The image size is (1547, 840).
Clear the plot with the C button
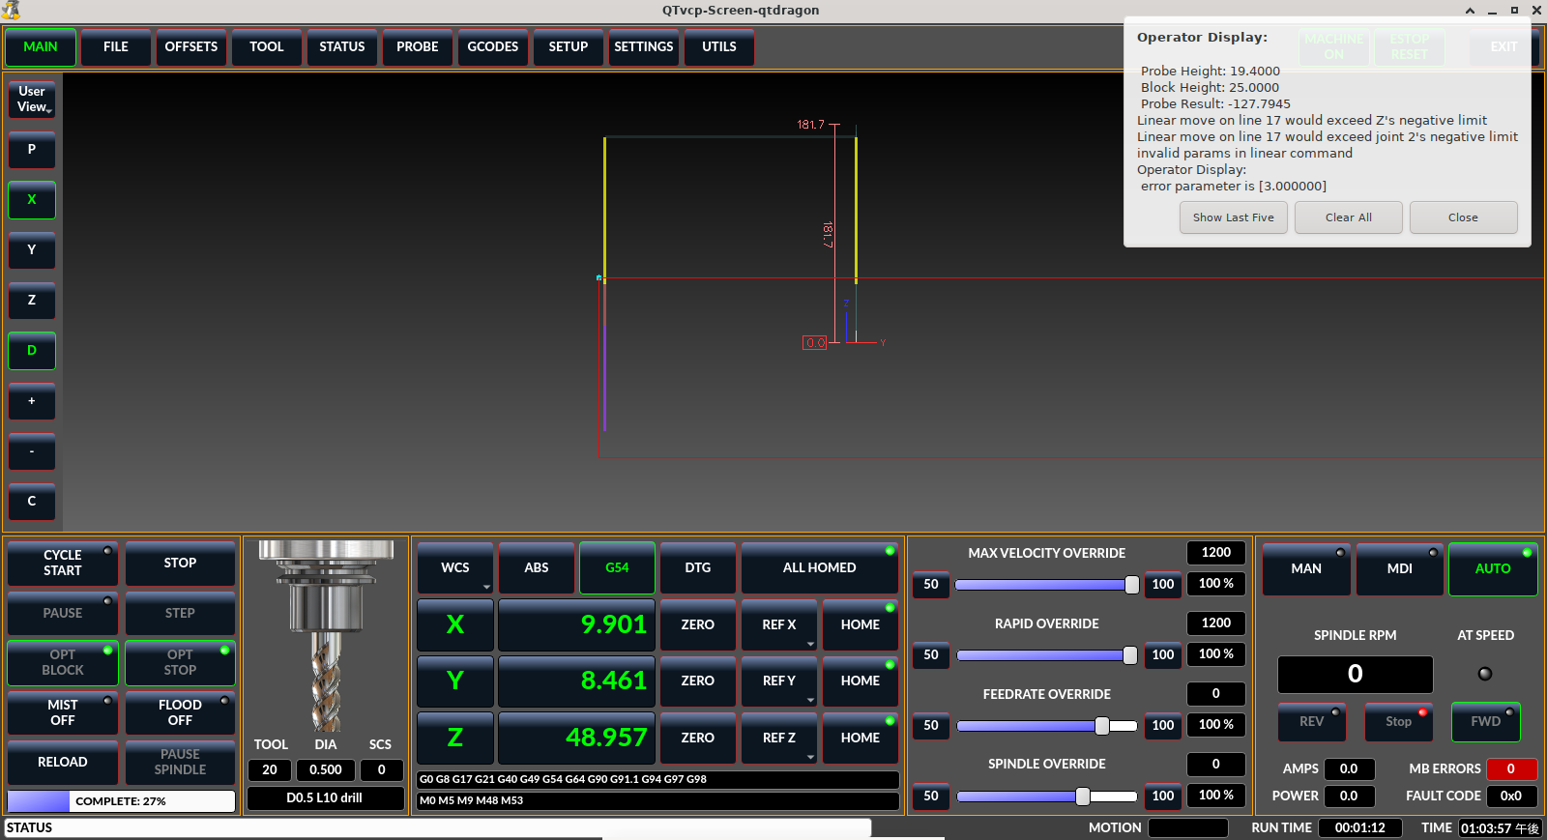pyautogui.click(x=32, y=502)
